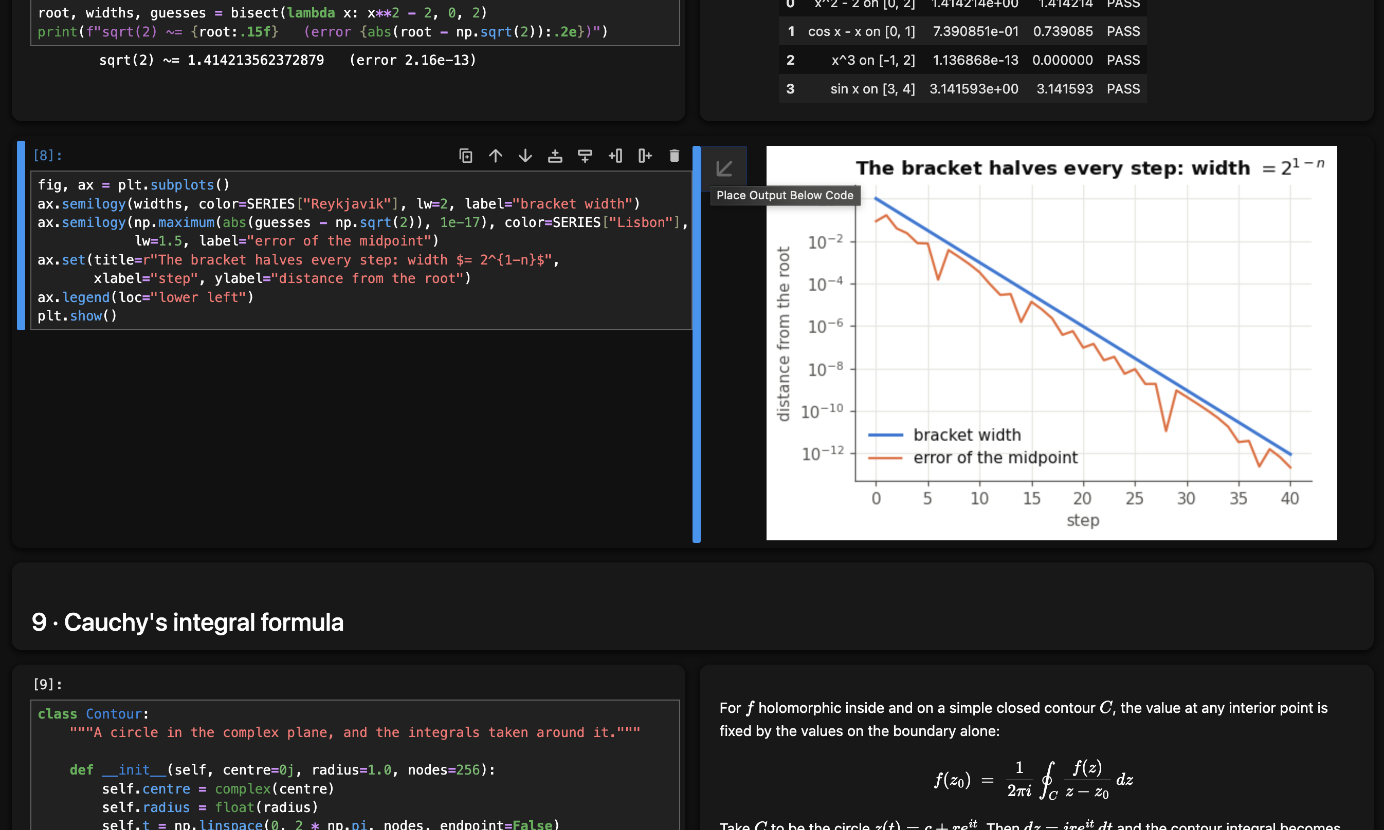The height and width of the screenshot is (830, 1384).
Task: Insert a new cell above cell 8
Action: tap(555, 156)
